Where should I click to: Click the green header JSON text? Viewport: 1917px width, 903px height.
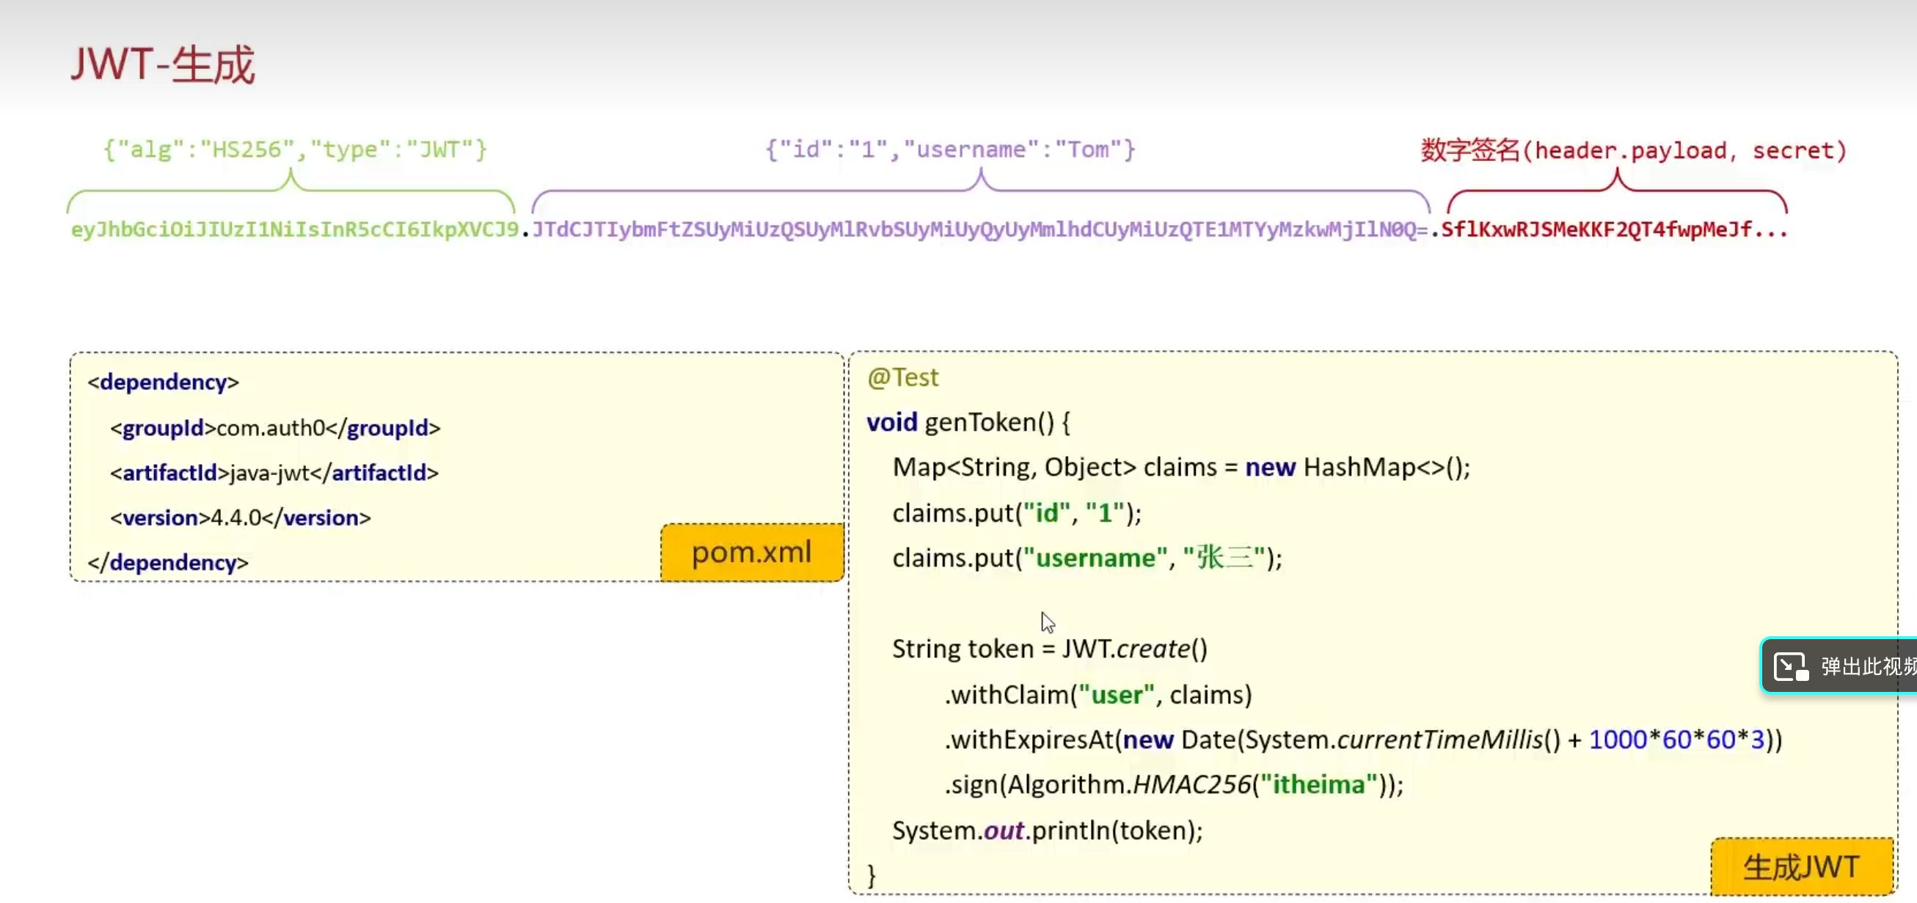295,150
